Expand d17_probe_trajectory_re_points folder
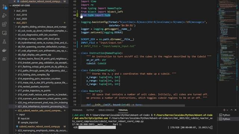Image resolution: width=239 pixels, height=134 pixels. (x=16, y=90)
